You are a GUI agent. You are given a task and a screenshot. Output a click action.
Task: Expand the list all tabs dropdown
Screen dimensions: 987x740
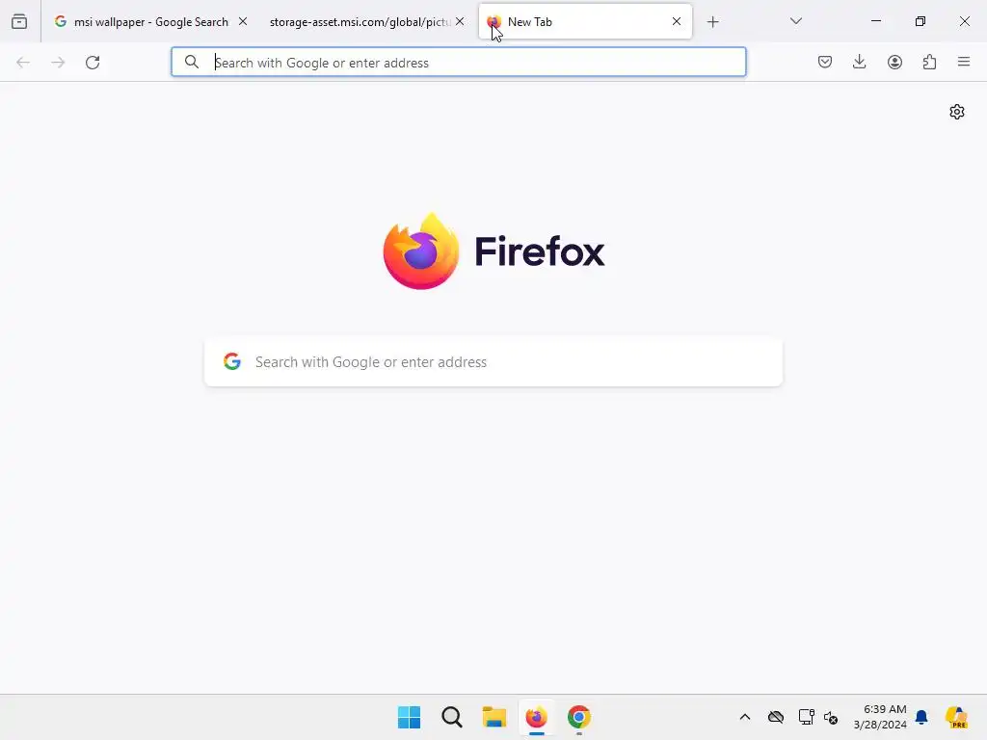[x=795, y=22]
